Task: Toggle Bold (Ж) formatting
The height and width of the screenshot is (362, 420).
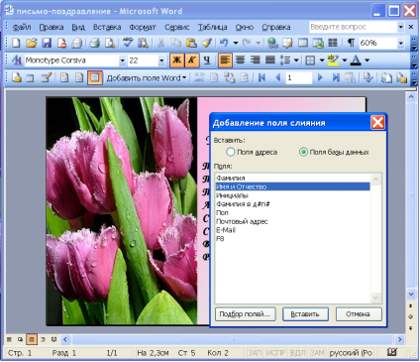Action: click(177, 60)
